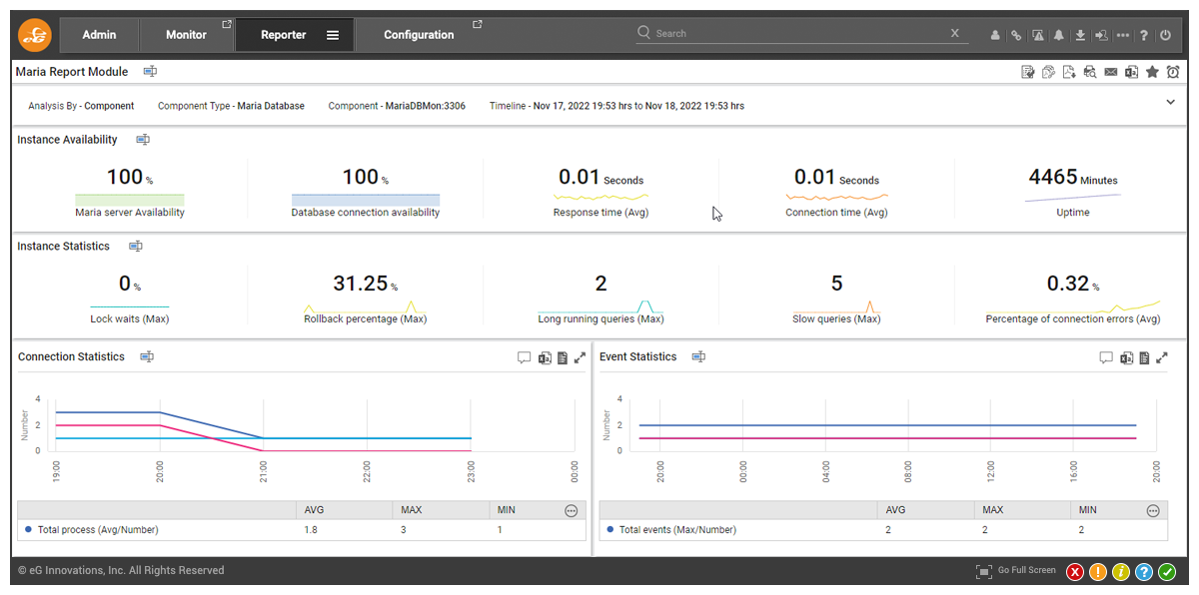1199x595 pixels.
Task: Open the help question mark icon
Action: 1144,35
